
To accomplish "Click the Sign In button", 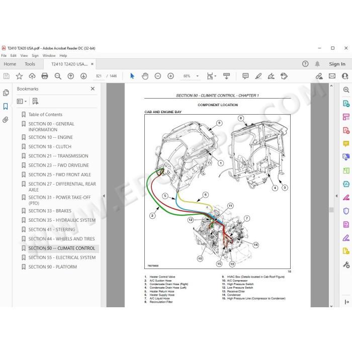I will (337, 64).
